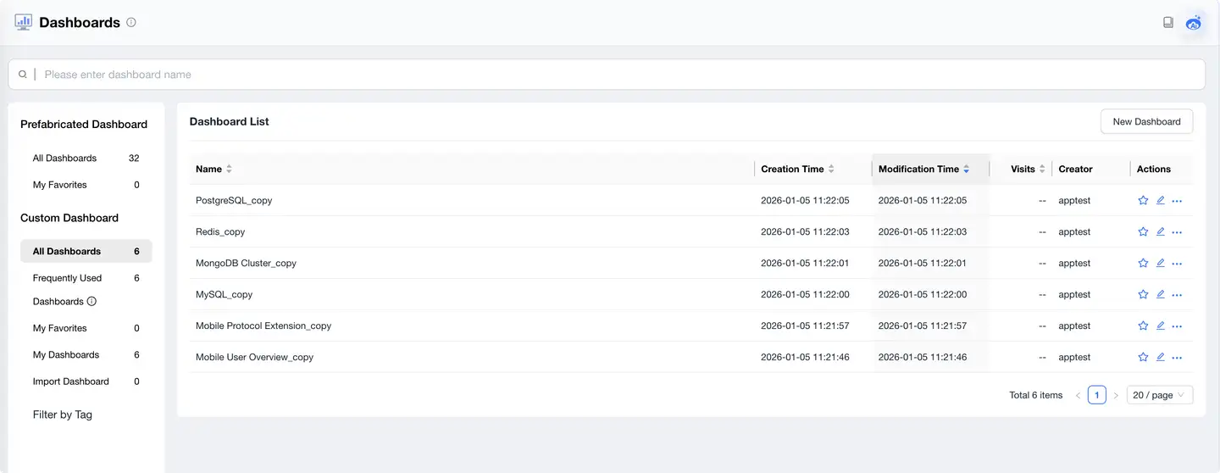Edit Mobile Protocol Extension_copy dashboard
This screenshot has width=1220, height=473.
1161,326
